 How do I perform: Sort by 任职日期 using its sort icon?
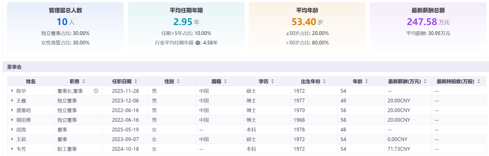point(136,81)
